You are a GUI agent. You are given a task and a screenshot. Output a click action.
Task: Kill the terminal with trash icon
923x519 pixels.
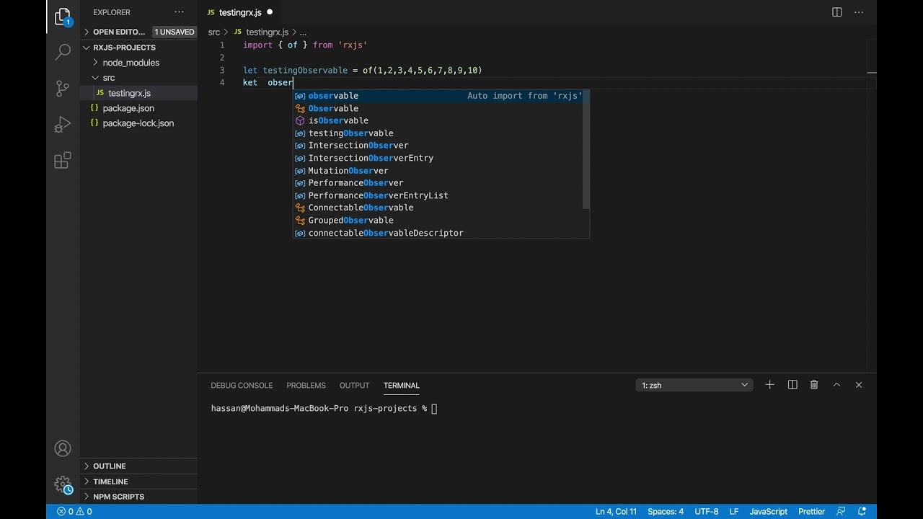pos(814,385)
